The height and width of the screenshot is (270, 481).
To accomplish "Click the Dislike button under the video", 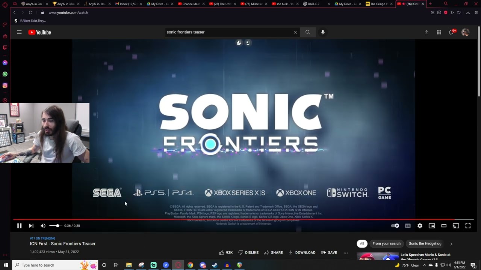I will coord(248,253).
